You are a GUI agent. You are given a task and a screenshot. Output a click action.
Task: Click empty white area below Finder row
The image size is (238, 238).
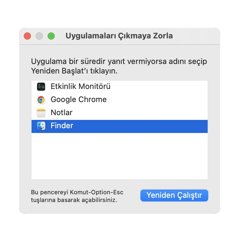[119, 156]
